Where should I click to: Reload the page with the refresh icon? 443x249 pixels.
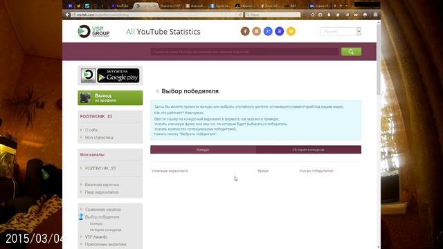(240, 15)
